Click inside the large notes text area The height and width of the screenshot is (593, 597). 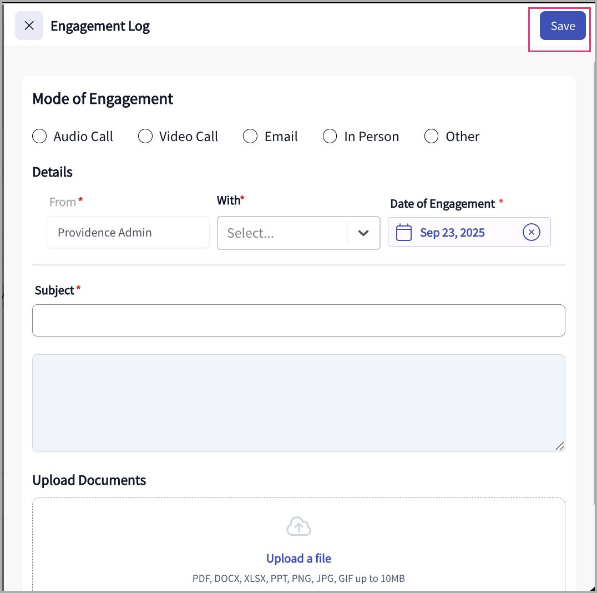(298, 403)
